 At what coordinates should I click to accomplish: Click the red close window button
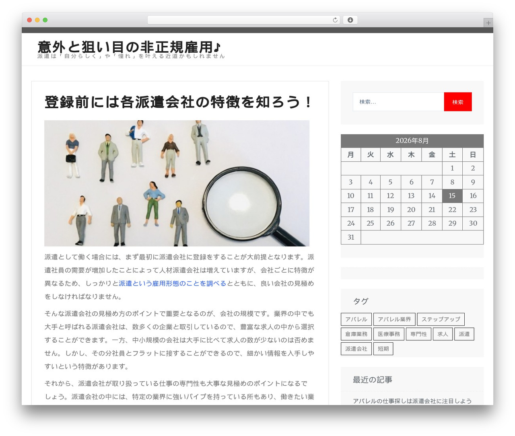coord(29,20)
